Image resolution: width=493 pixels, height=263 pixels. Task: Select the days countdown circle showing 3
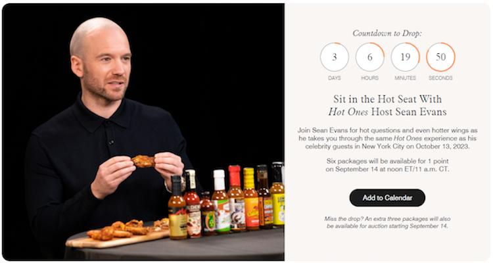click(x=334, y=57)
